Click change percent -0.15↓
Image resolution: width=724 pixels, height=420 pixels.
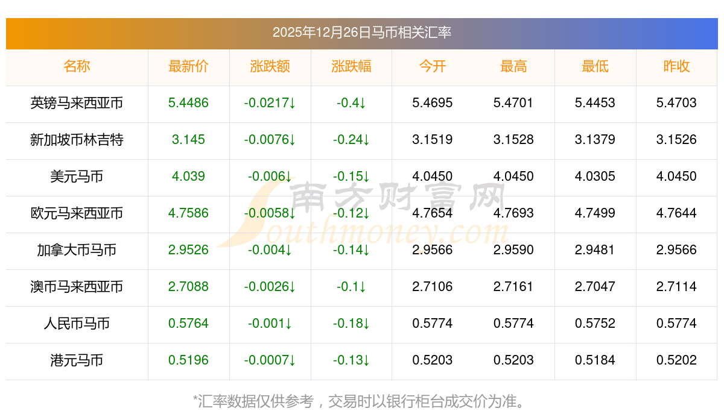tap(351, 177)
